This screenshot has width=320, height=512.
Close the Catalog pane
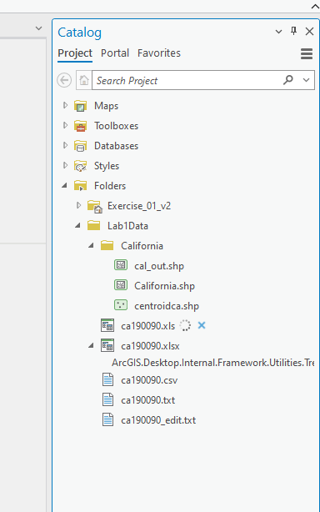tap(309, 32)
